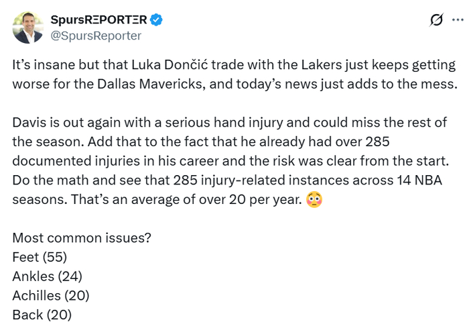The image size is (469, 322).
Task: Click the @SpursReporter handle
Action: 96,36
